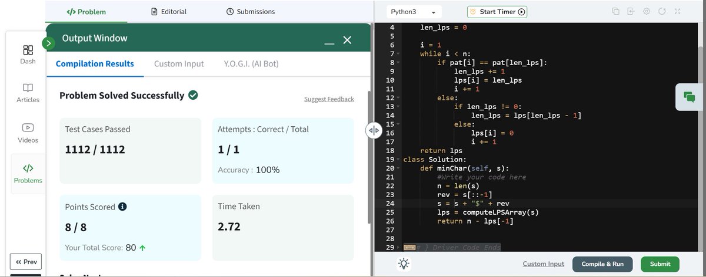
Task: Click the Suggest Feedback link
Action: [x=329, y=99]
